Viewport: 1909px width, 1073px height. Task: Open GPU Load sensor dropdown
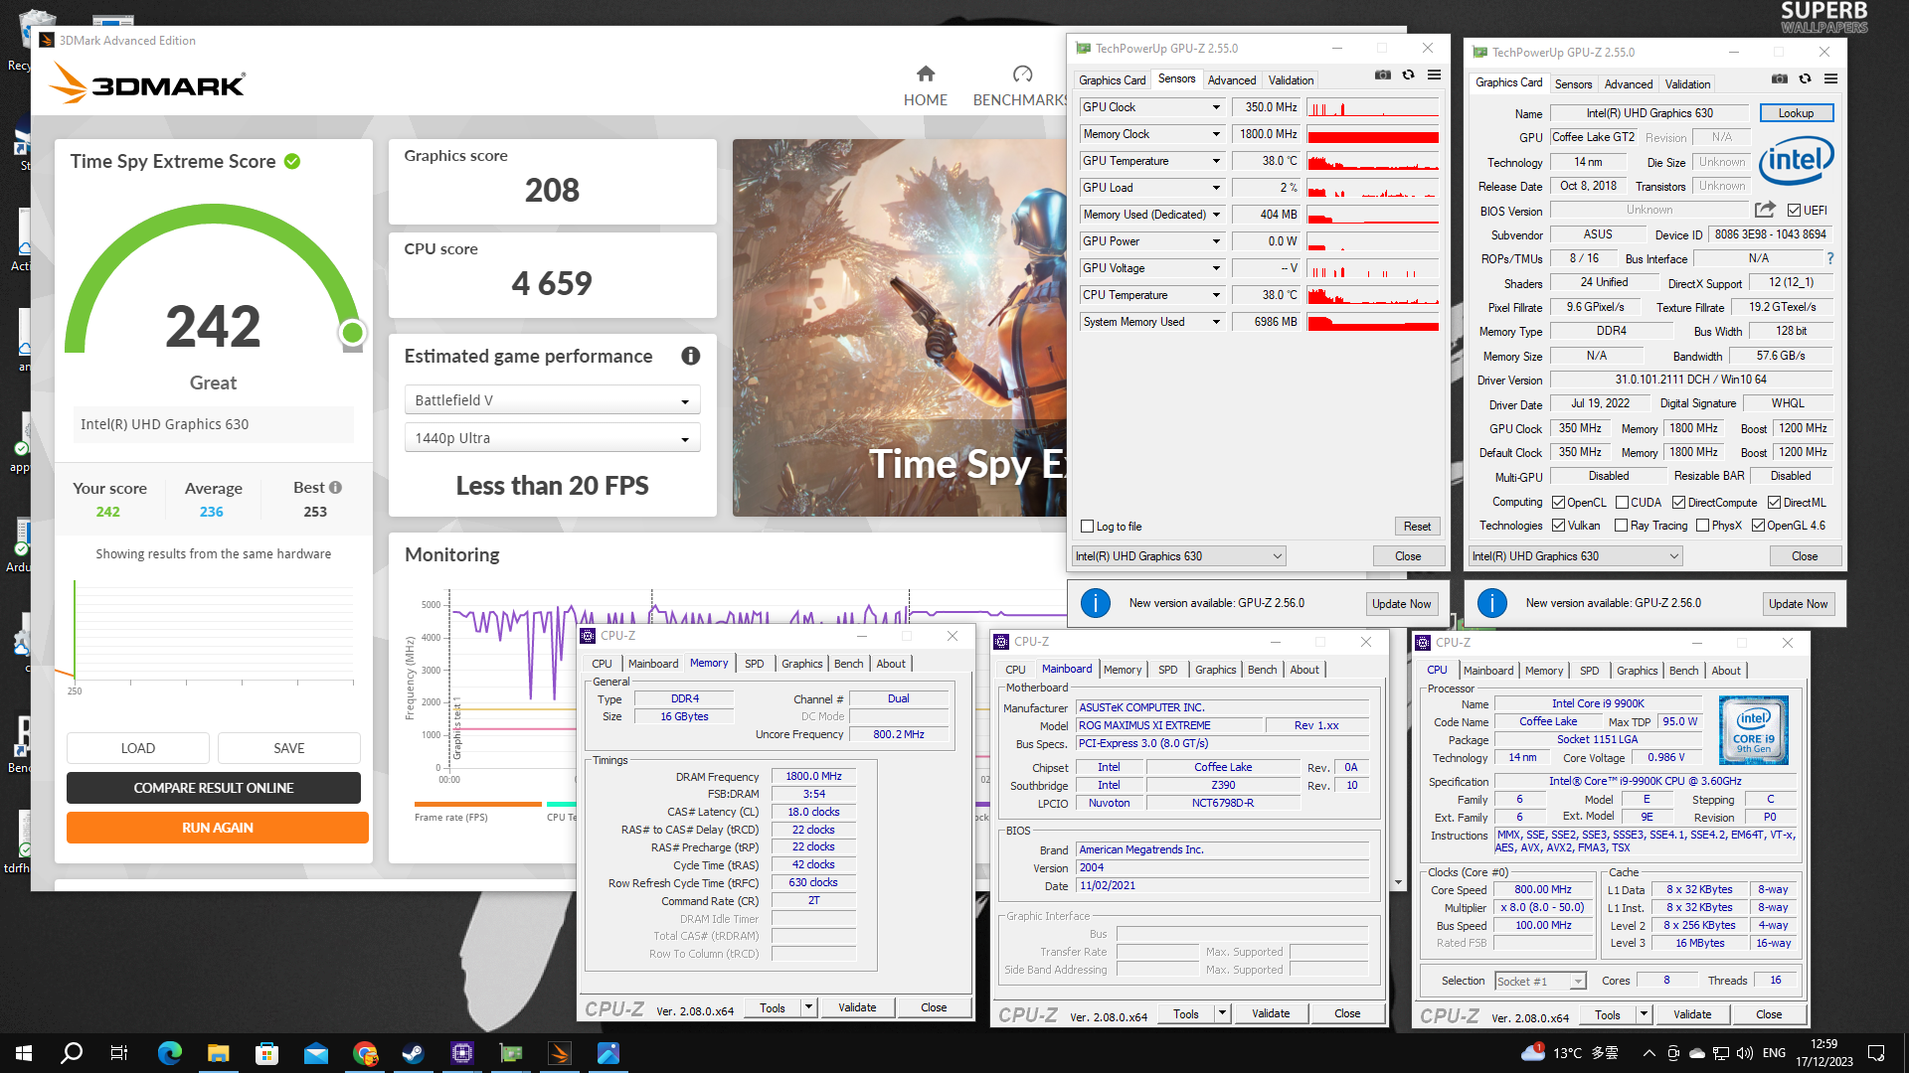1215,188
